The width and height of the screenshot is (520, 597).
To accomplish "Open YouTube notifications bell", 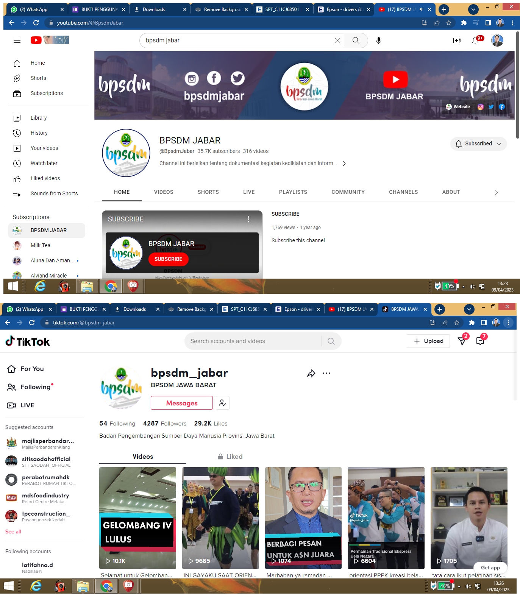I will point(475,41).
